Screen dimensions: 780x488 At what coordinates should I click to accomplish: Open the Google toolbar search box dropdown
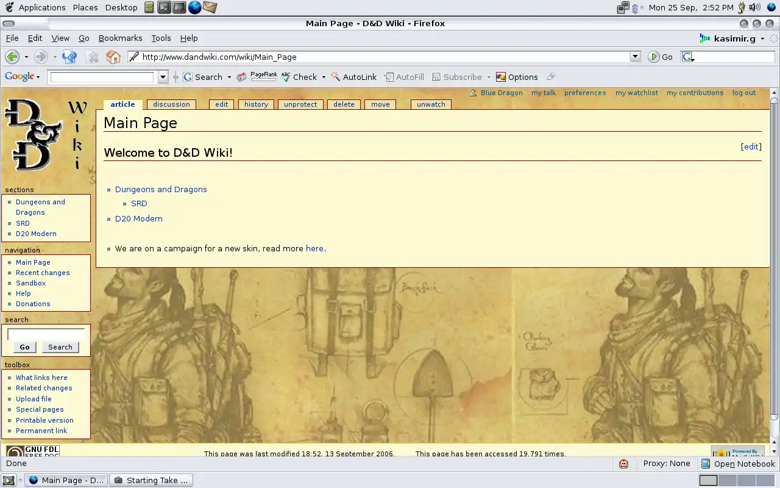163,77
